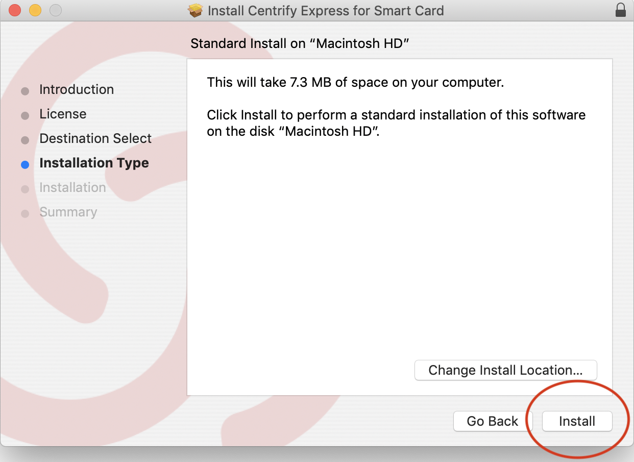634x462 pixels.
Task: Click the package icon in the title bar
Action: coord(196,10)
